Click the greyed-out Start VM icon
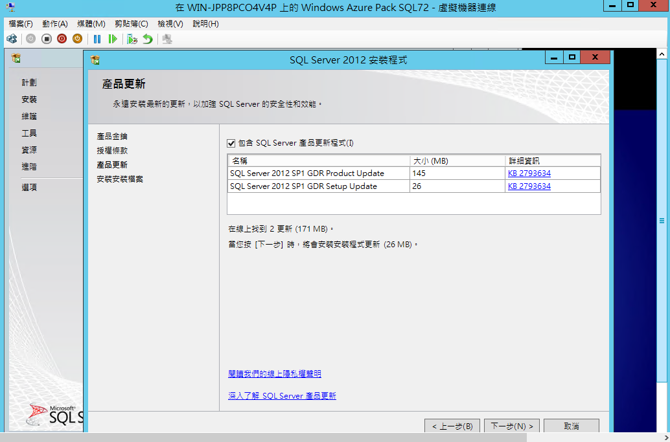Image resolution: width=670 pixels, height=442 pixels. pyautogui.click(x=30, y=39)
